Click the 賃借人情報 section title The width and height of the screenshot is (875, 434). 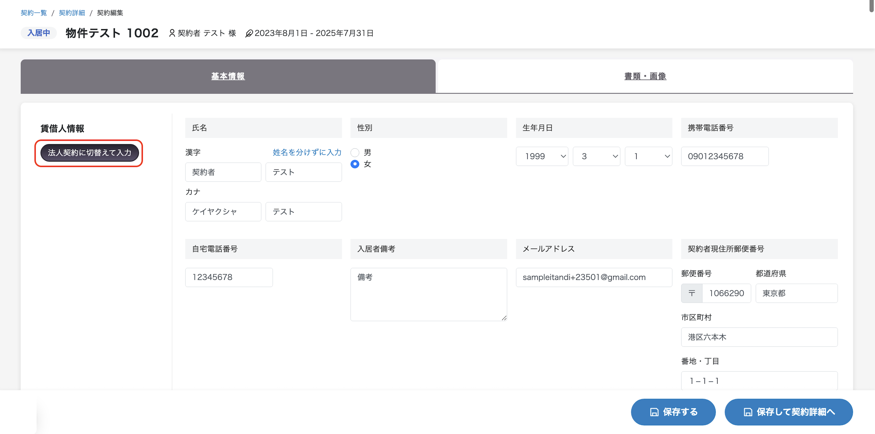tap(62, 129)
